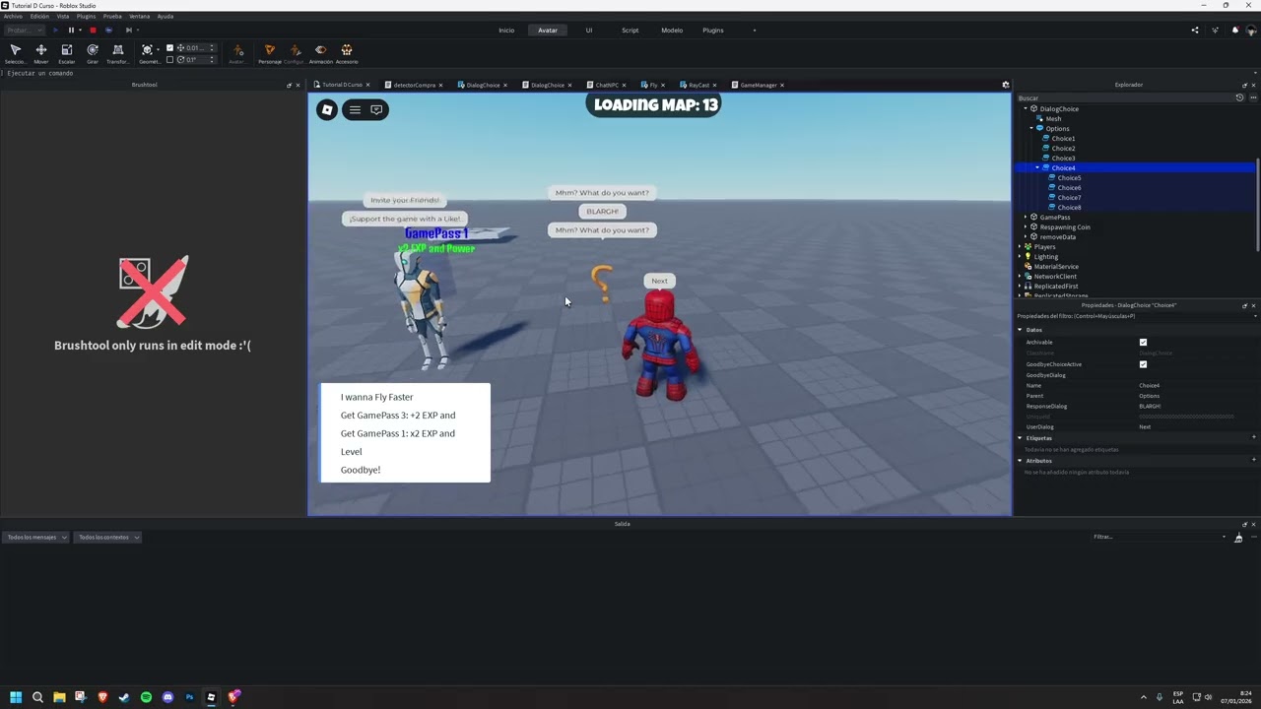
Task: Click the notifications bell icon
Action: tap(1234, 31)
